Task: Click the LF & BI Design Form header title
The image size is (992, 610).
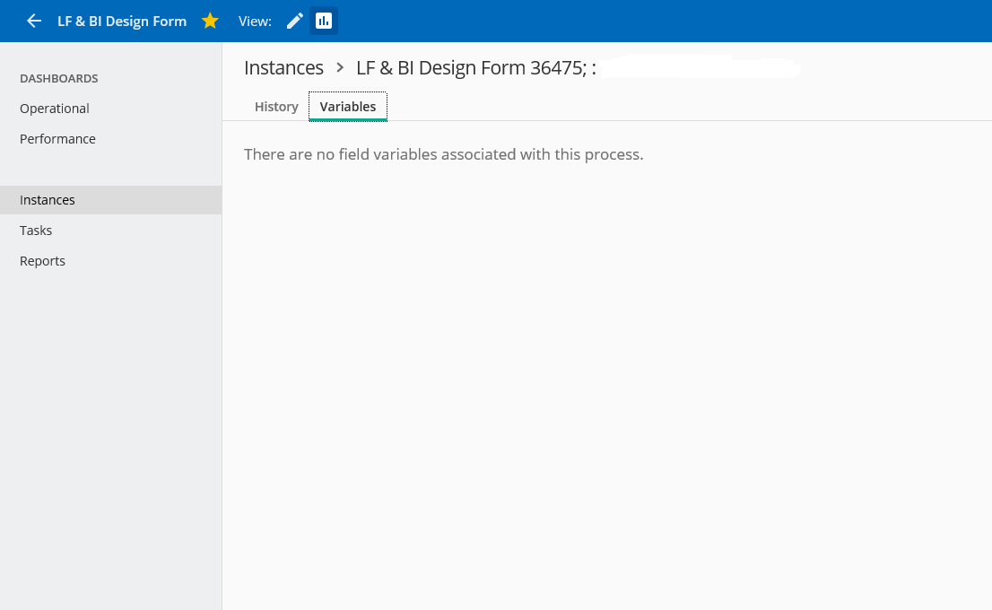Action: [x=122, y=21]
